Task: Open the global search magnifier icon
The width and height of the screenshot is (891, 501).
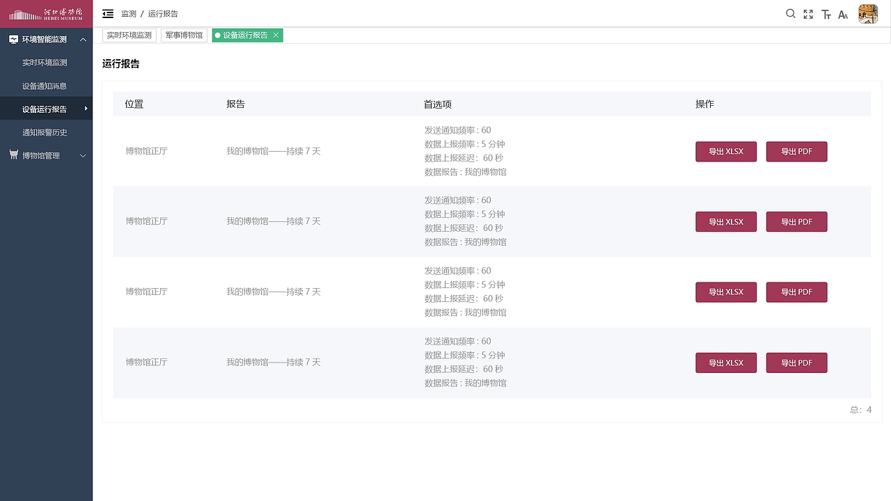Action: click(x=791, y=14)
